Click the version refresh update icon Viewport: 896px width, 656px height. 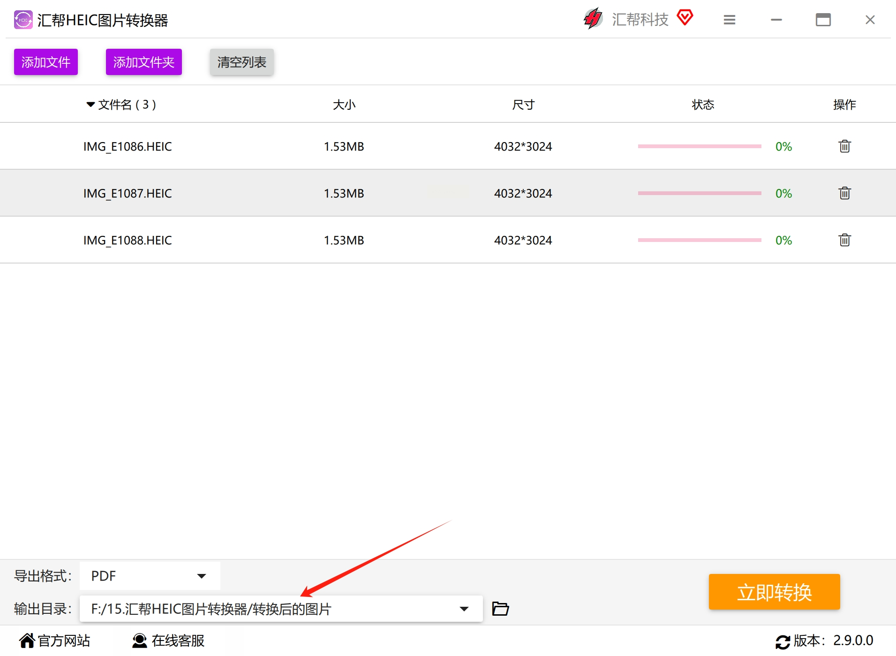click(x=783, y=641)
